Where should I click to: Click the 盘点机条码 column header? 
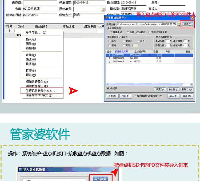(x=140, y=52)
